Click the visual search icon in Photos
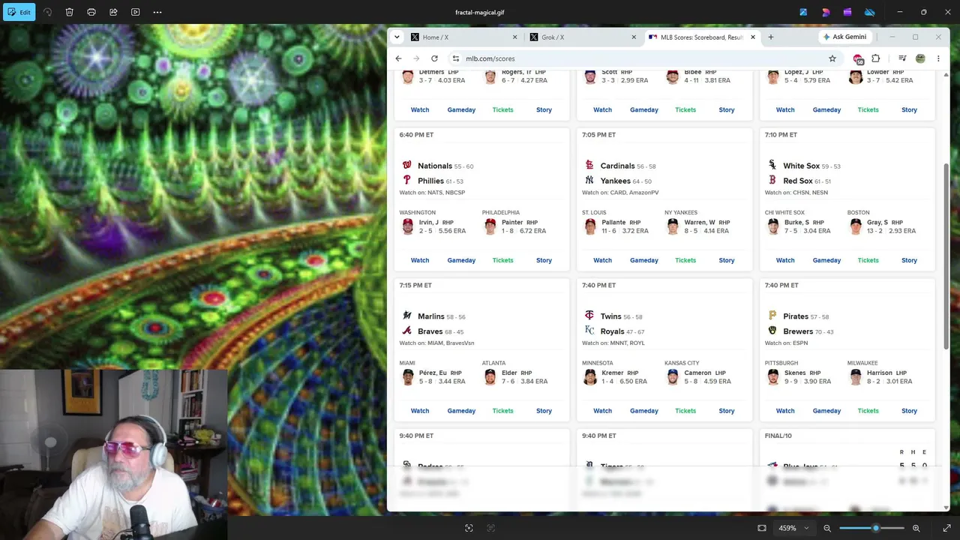 point(469,528)
